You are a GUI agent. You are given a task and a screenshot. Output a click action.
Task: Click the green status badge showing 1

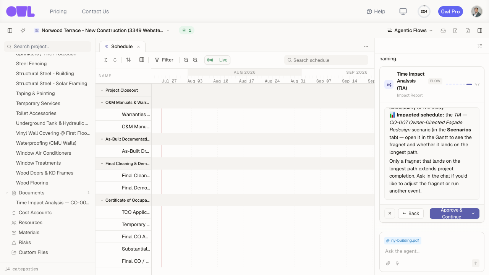(186, 31)
